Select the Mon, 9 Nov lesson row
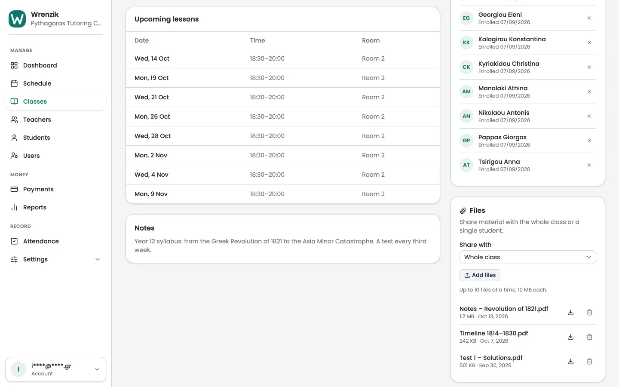Screen dimensions: 619x387 (x=283, y=194)
